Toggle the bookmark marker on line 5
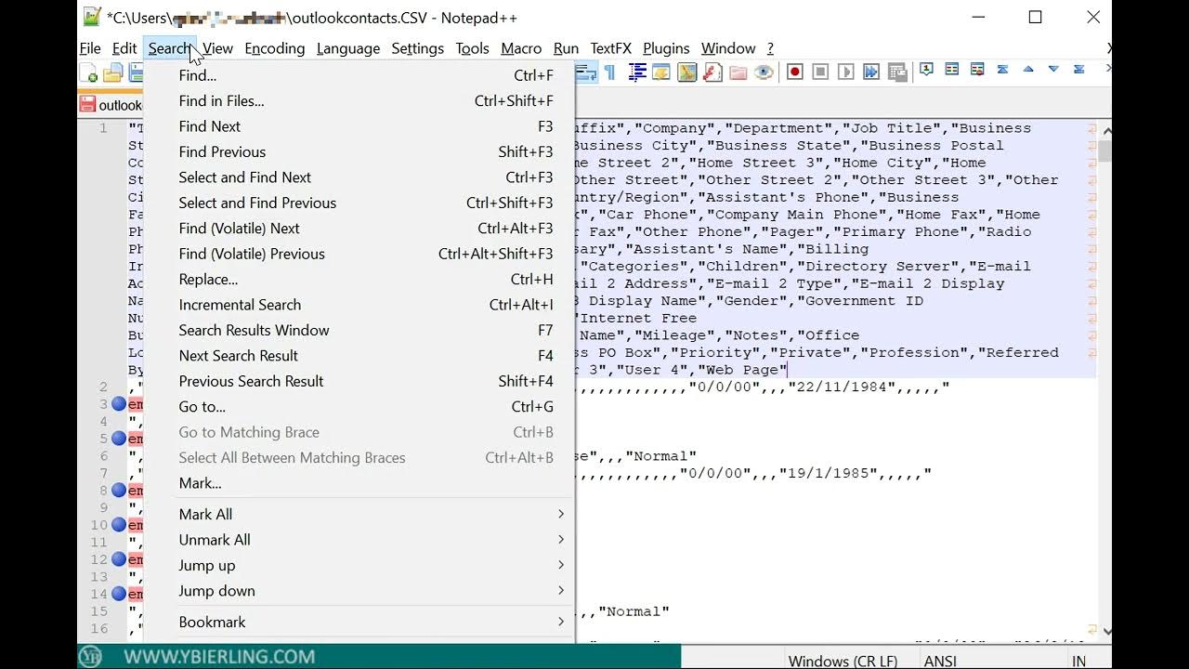The width and height of the screenshot is (1189, 669). [119, 439]
